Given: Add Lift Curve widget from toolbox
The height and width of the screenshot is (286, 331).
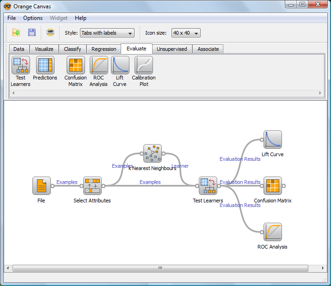Looking at the screenshot, I should pos(120,65).
